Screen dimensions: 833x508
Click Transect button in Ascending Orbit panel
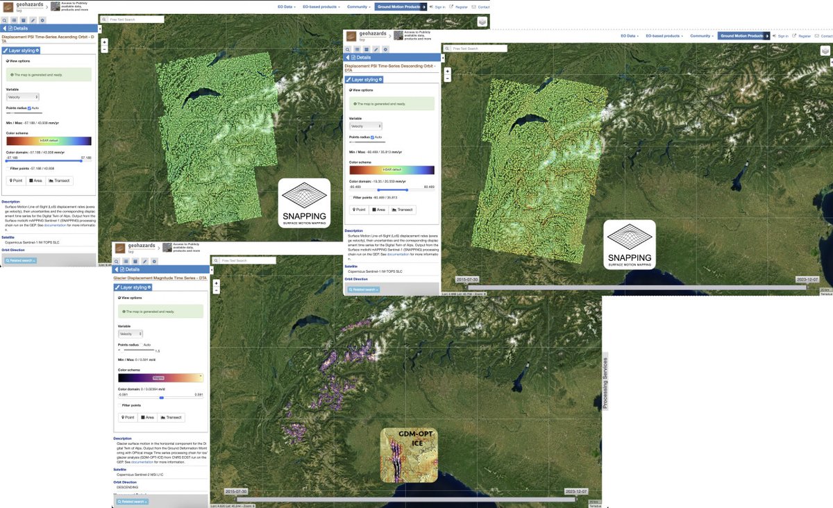(x=59, y=180)
